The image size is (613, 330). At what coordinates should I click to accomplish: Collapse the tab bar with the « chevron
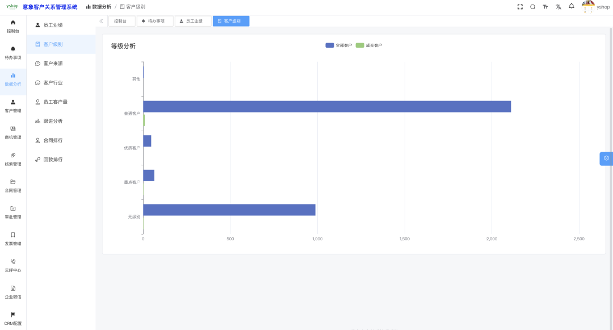[x=101, y=20]
